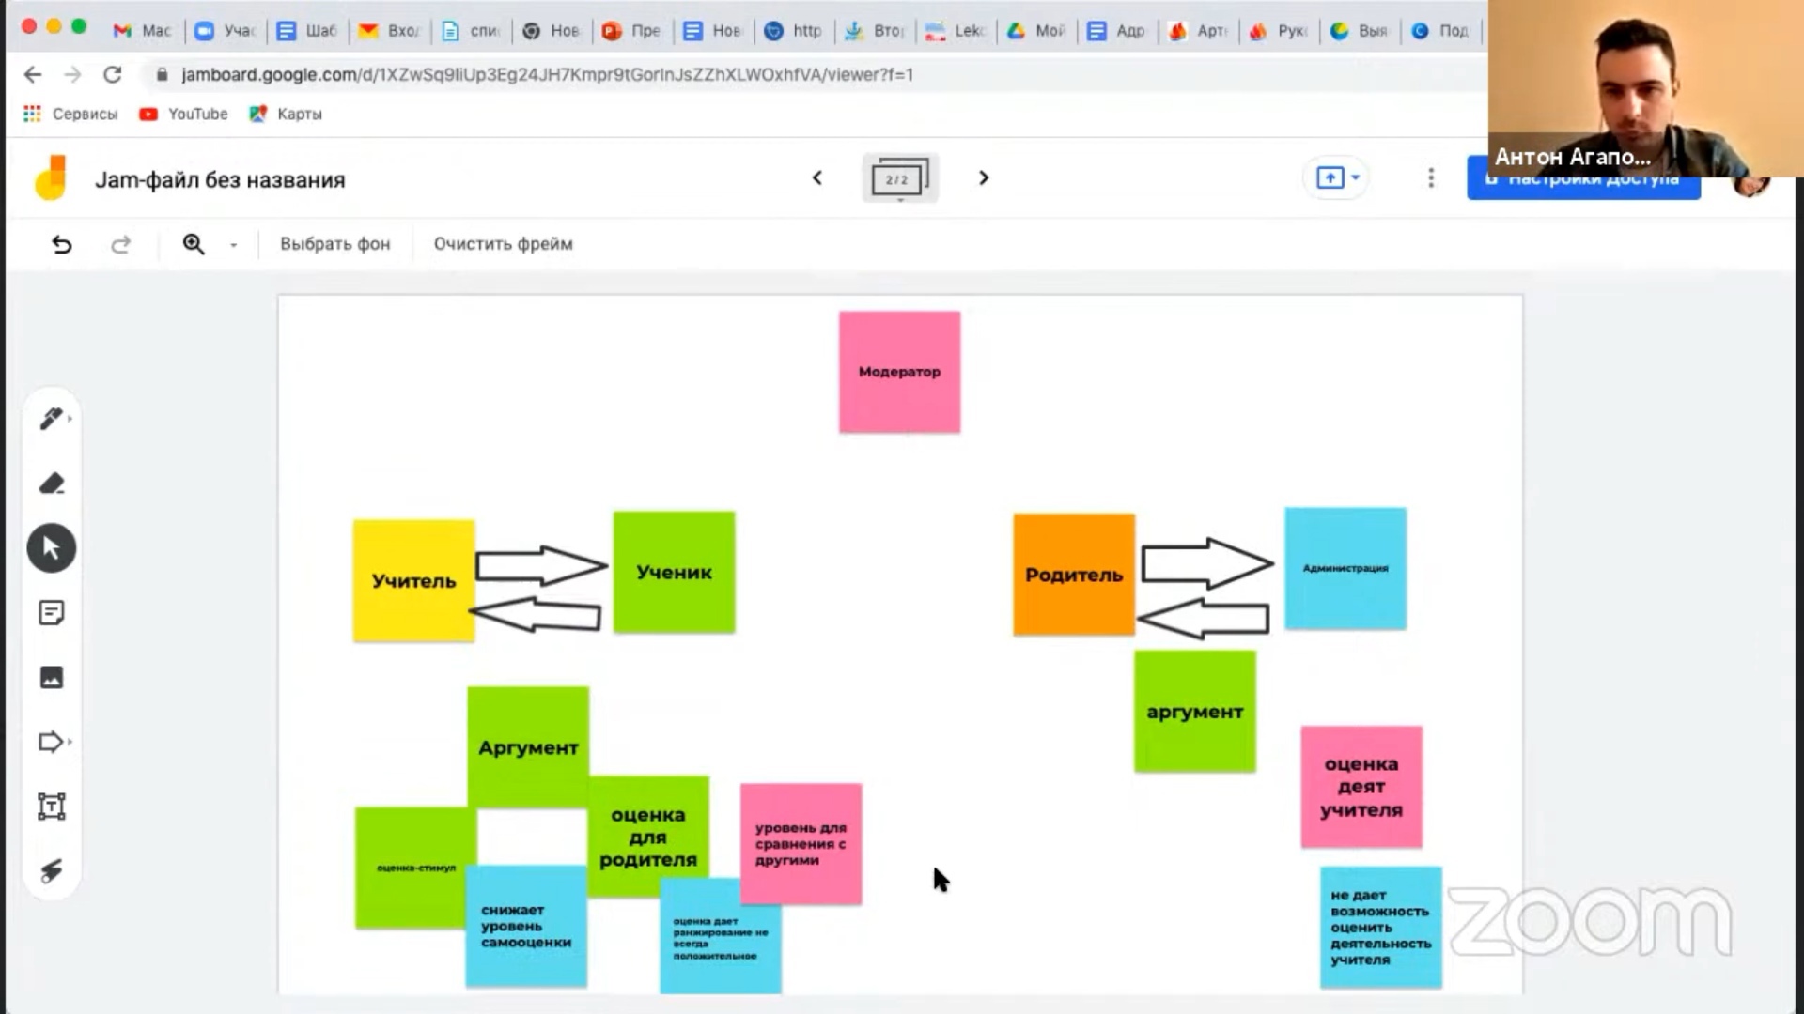The width and height of the screenshot is (1804, 1014).
Task: Open the zoom level dropdown arrow
Action: [233, 245]
